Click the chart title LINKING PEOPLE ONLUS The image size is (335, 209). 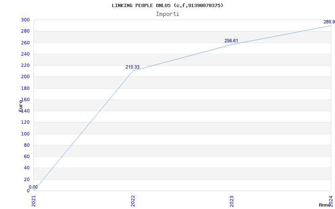tap(167, 5)
